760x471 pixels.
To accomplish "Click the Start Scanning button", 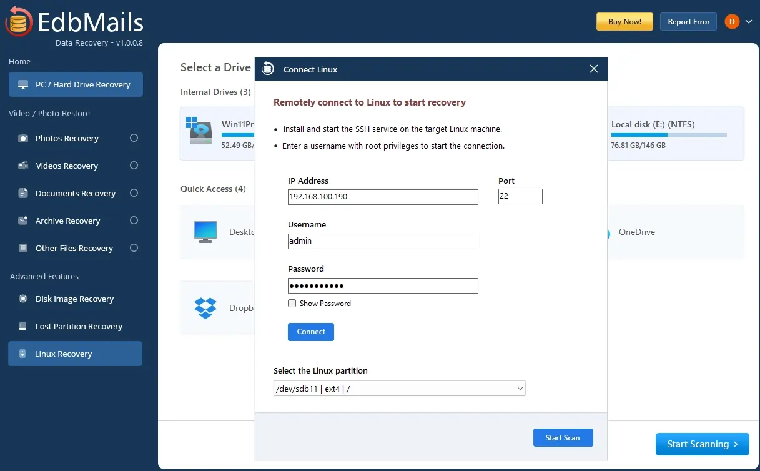I will pyautogui.click(x=703, y=444).
